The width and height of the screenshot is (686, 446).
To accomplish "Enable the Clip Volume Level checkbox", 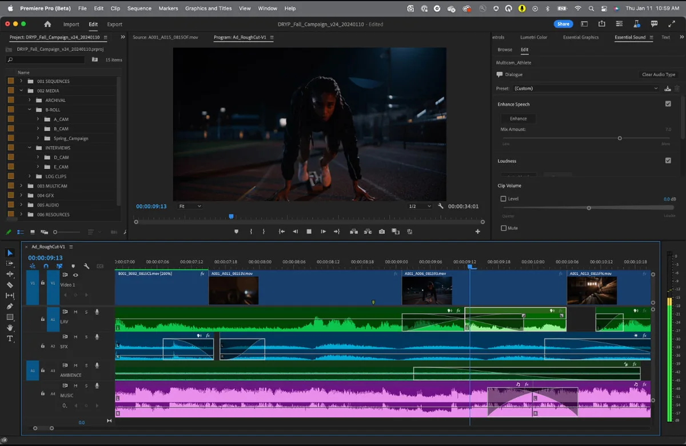I will (503, 199).
